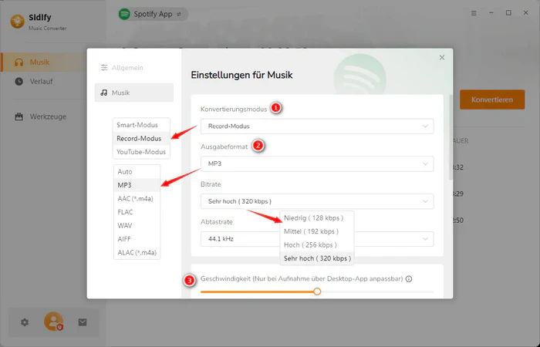Image resolution: width=540 pixels, height=347 pixels.
Task: Open the hamburger menu in the title bar
Action: pos(474,13)
